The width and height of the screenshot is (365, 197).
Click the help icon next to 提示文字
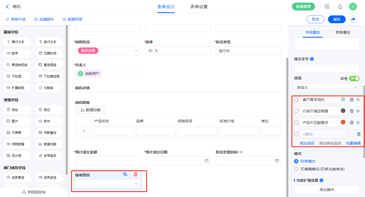click(x=312, y=59)
